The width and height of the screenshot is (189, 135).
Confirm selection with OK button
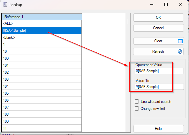point(158,17)
